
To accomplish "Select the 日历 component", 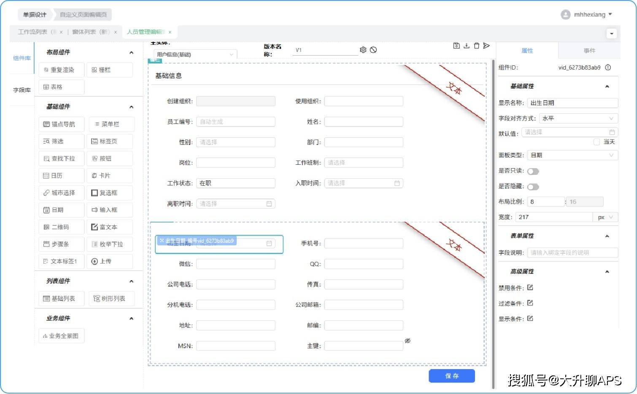I will pyautogui.click(x=62, y=176).
